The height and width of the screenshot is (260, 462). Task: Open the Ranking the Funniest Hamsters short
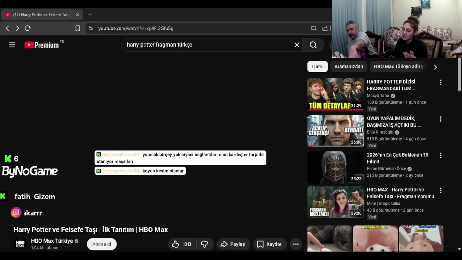tap(421, 238)
